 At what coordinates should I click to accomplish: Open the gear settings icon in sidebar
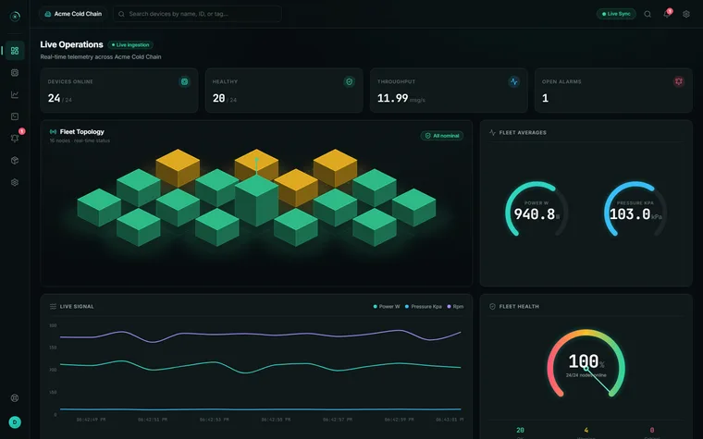tap(15, 182)
